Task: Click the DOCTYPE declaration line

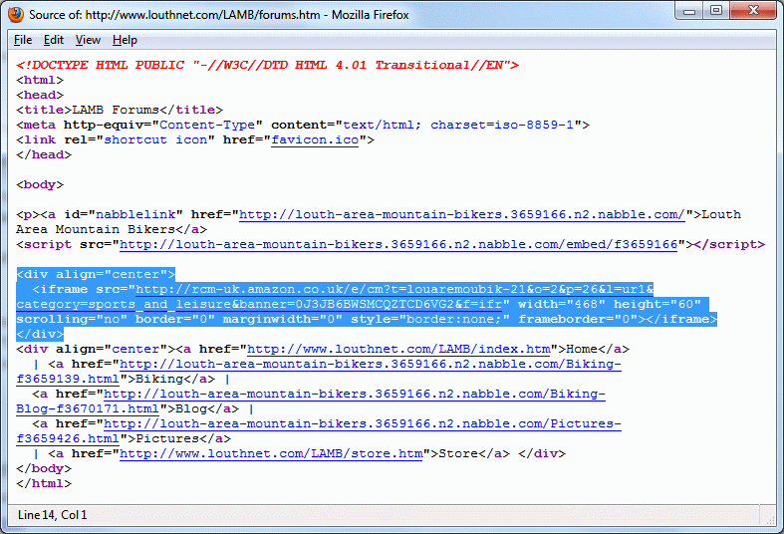Action: pyautogui.click(x=267, y=65)
